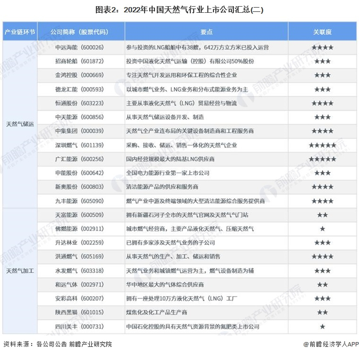The image size is (359, 354).
Task: Click the 产业链环节 column header
Action: [x=20, y=32]
